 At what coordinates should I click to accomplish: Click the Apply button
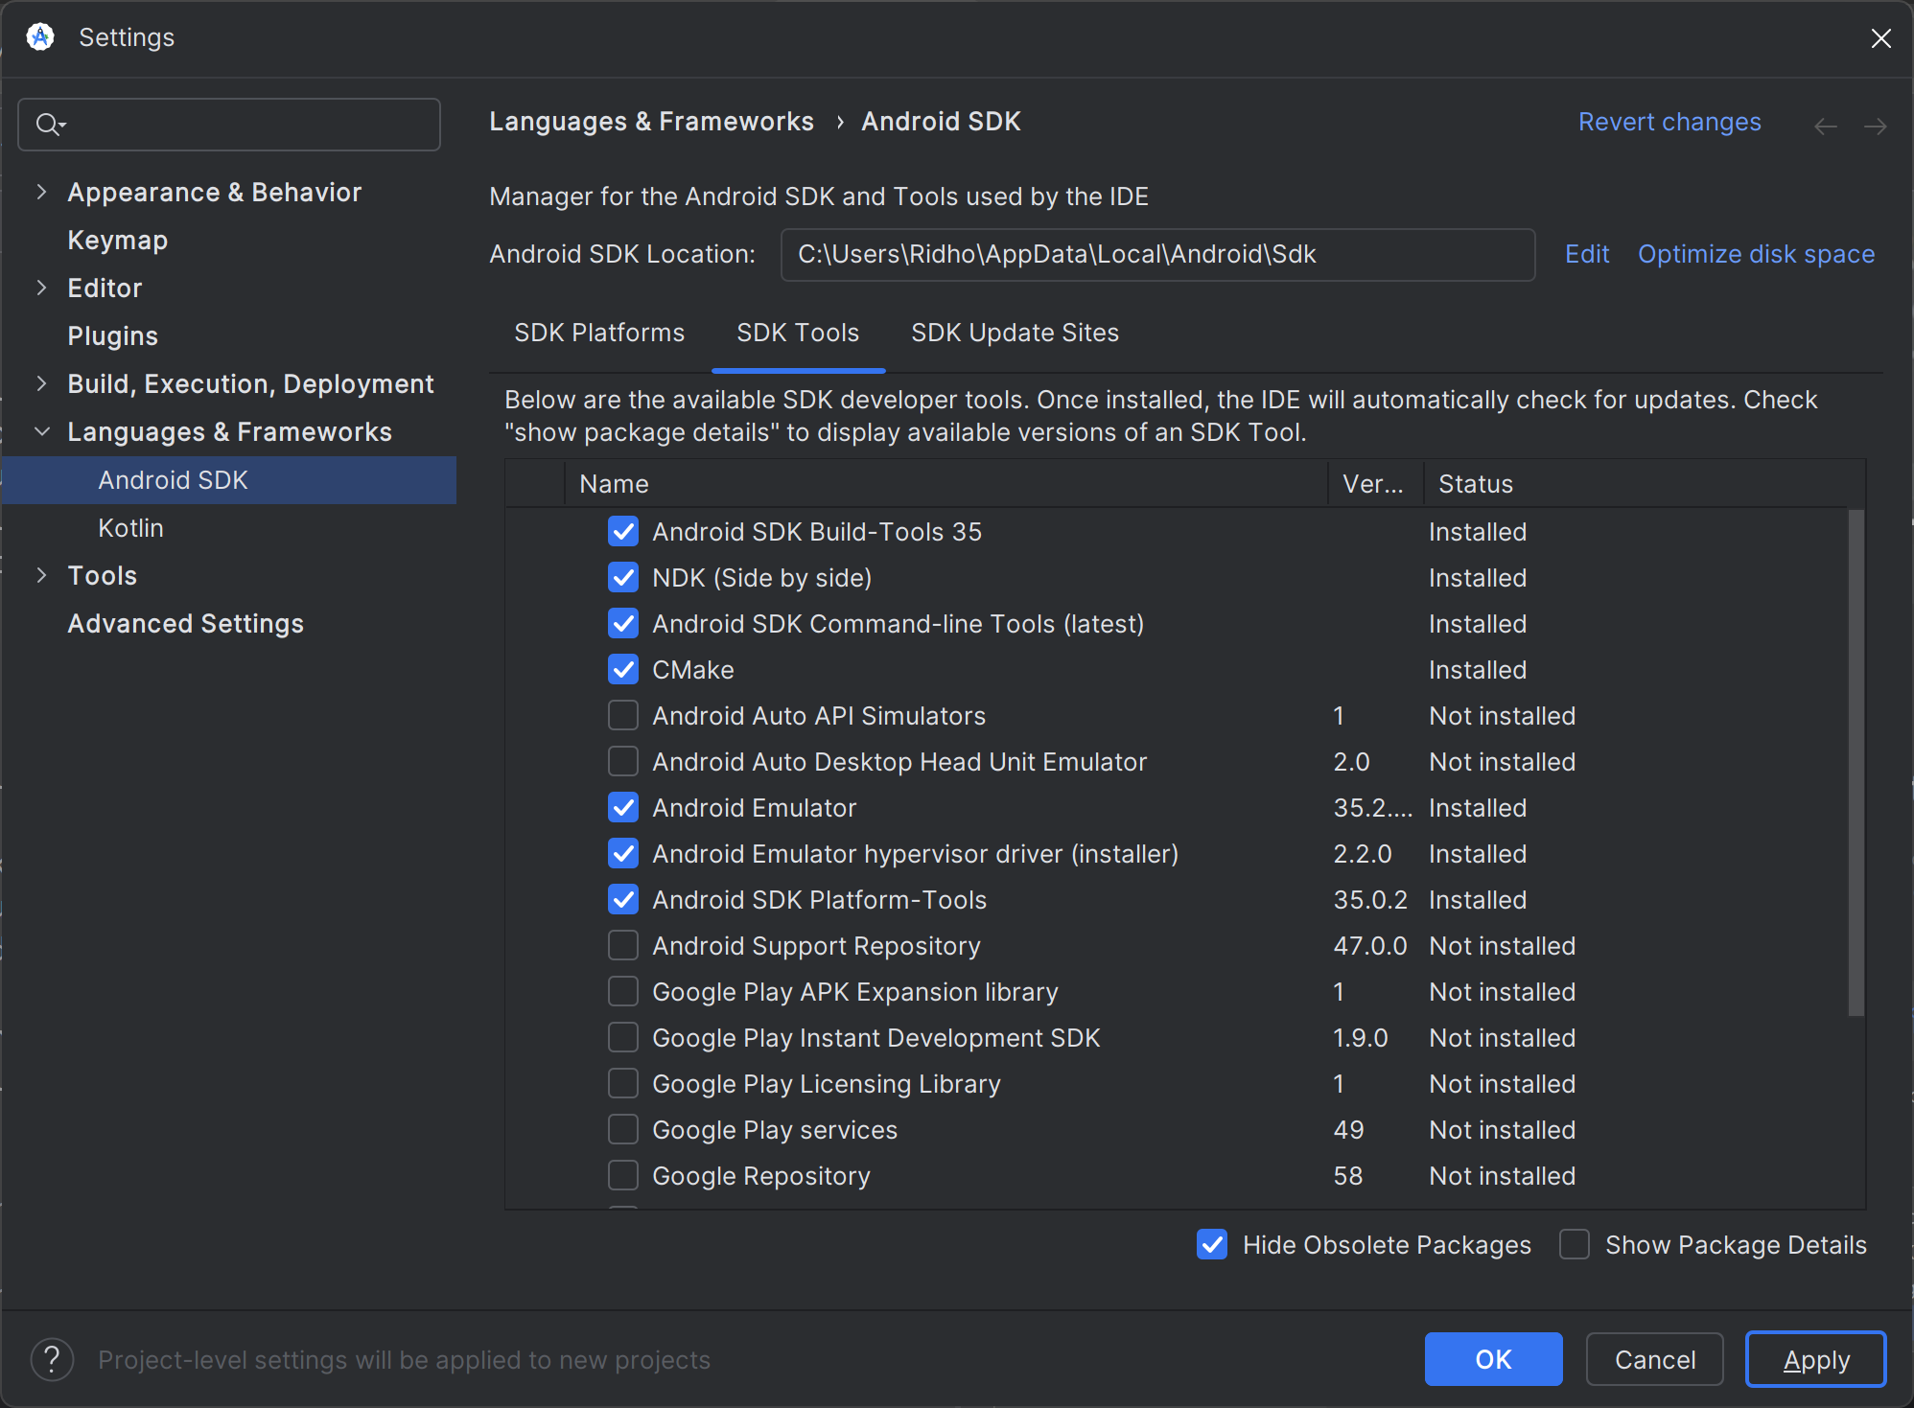coord(1815,1359)
